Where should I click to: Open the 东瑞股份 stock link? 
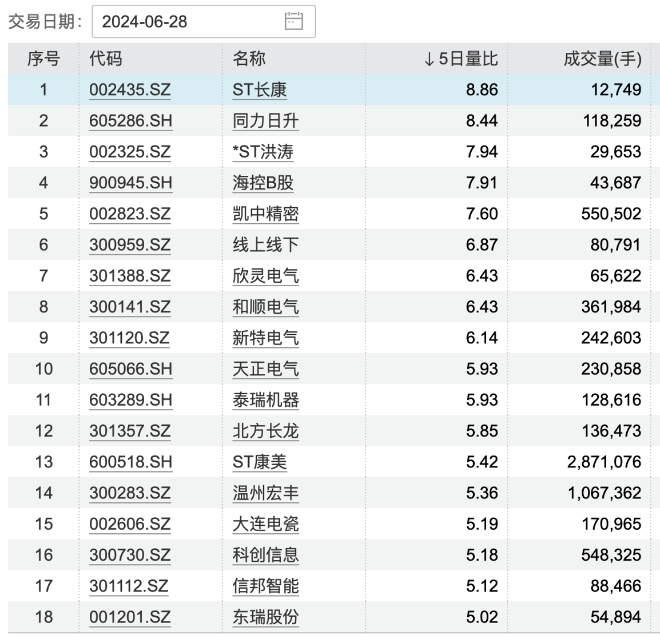pyautogui.click(x=266, y=617)
